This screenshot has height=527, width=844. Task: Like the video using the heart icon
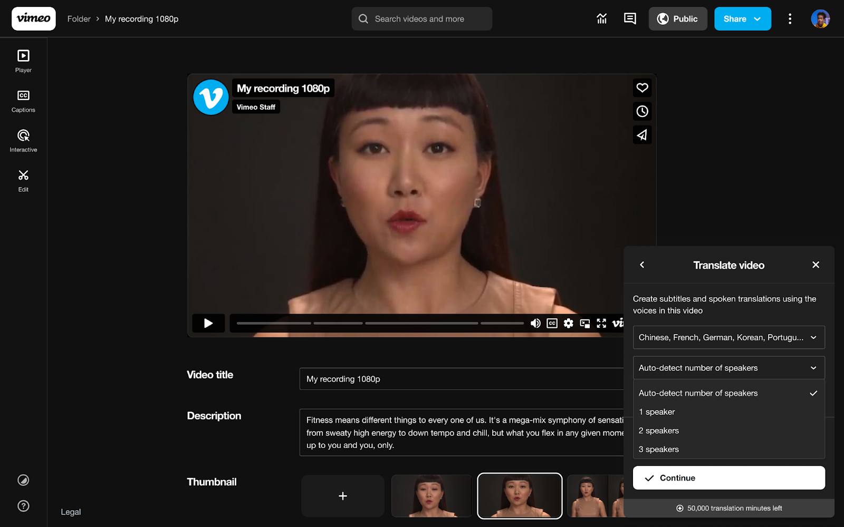(642, 88)
